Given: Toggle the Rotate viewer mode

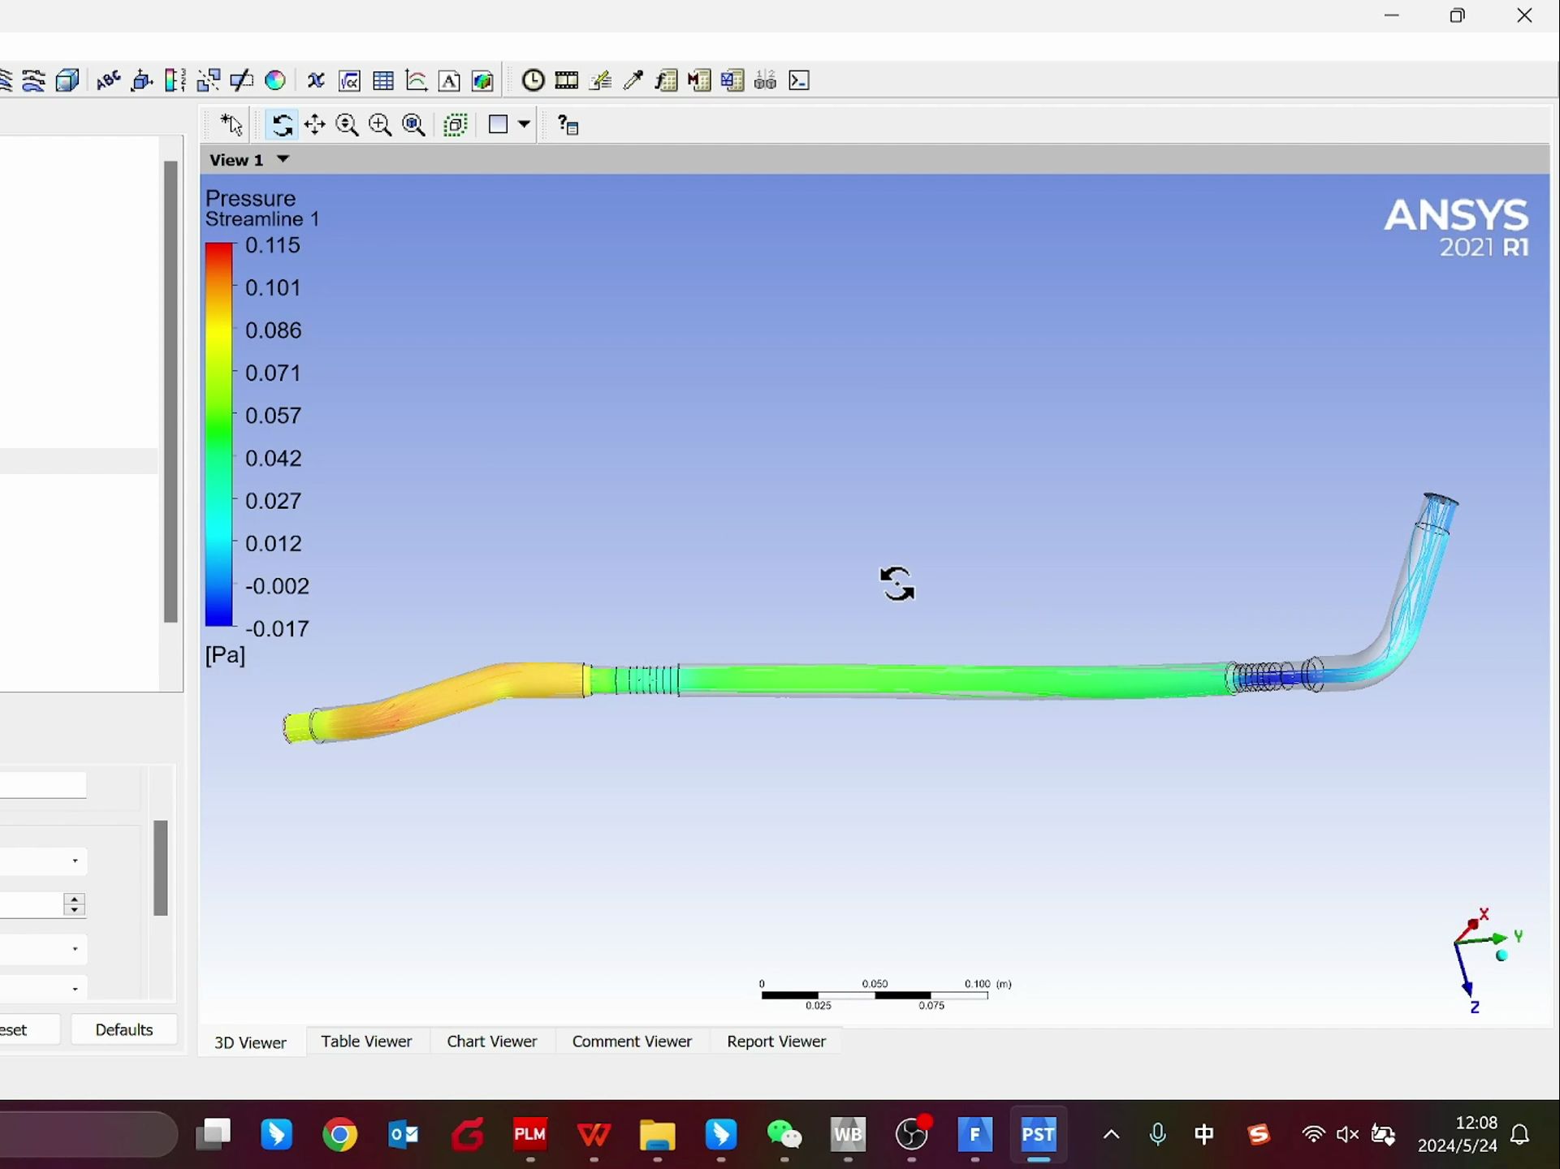Looking at the screenshot, I should coord(282,124).
